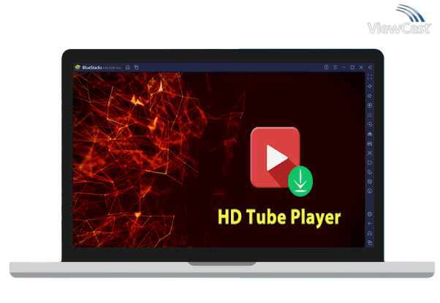Image resolution: width=440 pixels, height=303 pixels.
Task: Click the cube-shaped sidebar icon
Action: [370, 182]
